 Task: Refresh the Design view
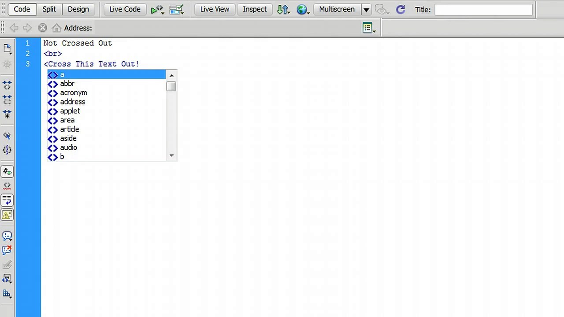click(x=401, y=10)
